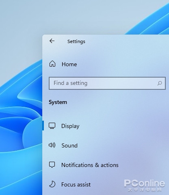Viewport: 169px width, 195px height.
Task: Click the magnifier search icon
Action: tap(160, 83)
